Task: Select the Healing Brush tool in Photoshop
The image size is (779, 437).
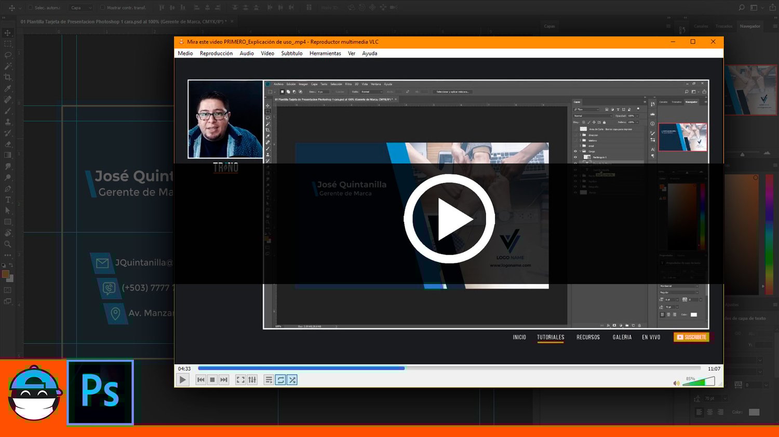Action: pos(8,100)
